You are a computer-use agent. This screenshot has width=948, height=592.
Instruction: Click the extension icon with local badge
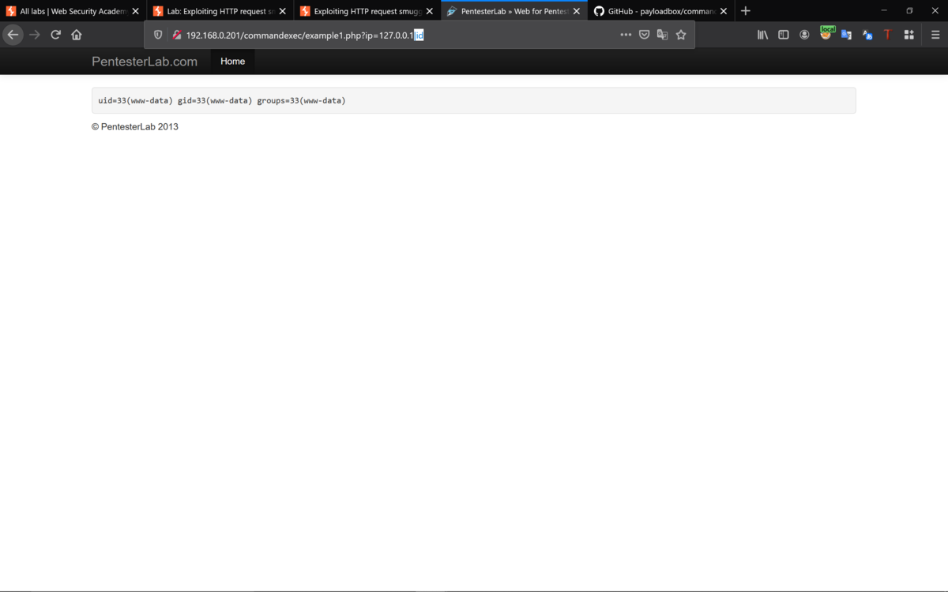(x=826, y=33)
